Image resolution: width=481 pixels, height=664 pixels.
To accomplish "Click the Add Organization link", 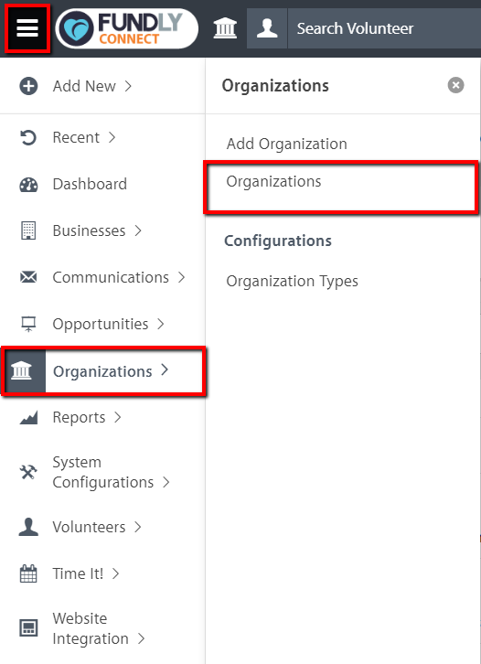I will point(286,144).
